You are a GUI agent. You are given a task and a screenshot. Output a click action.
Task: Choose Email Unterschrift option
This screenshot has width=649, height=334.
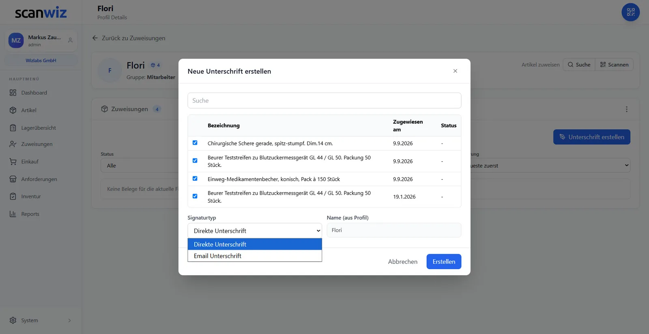255,256
